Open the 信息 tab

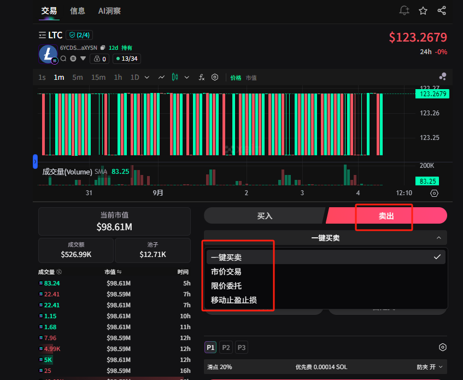pos(78,11)
